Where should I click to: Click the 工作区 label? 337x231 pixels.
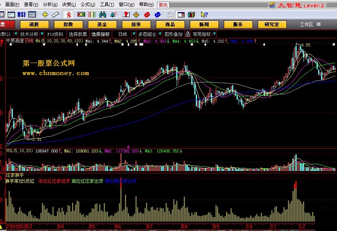click(x=306, y=24)
